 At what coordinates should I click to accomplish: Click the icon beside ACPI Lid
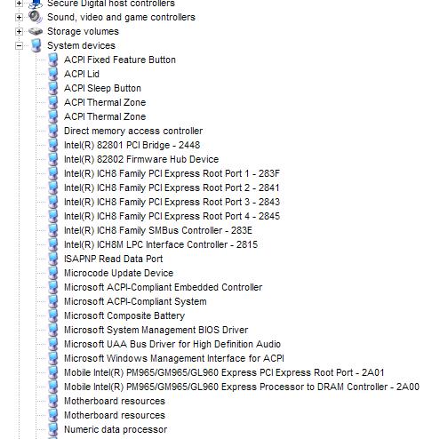[53, 74]
